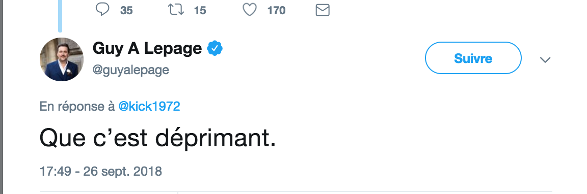The image size is (587, 194).
Task: Click the blue thread connector line
Action: (60, 16)
